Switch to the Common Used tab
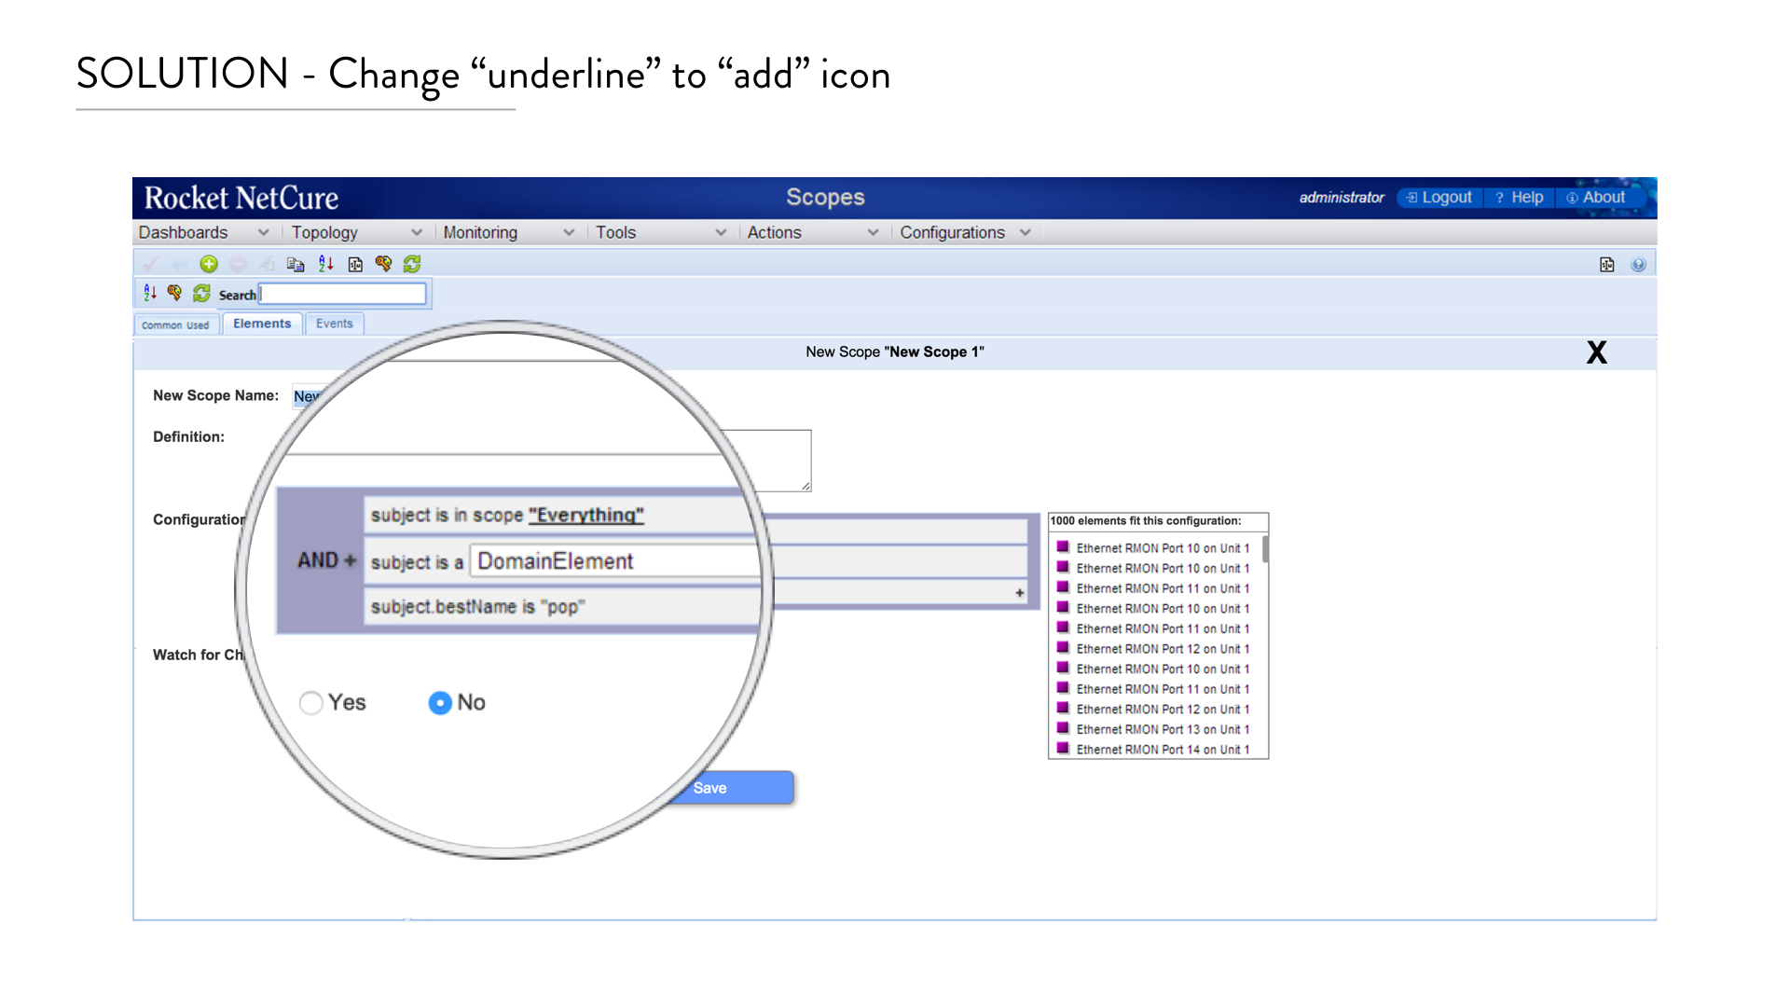 (175, 325)
